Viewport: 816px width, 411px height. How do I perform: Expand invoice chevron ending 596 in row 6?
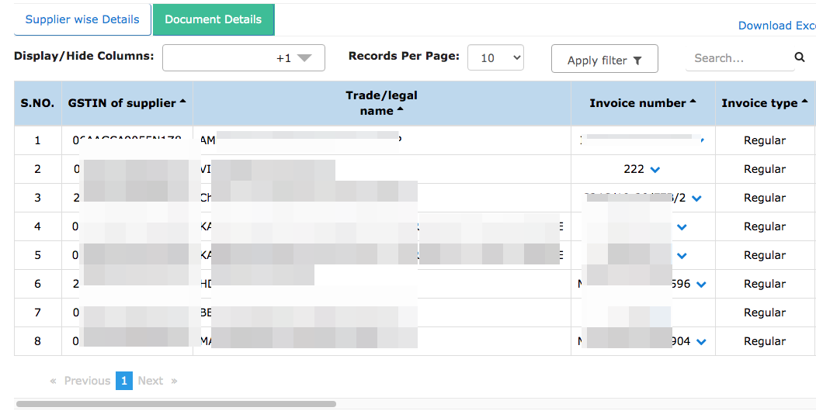click(x=701, y=285)
